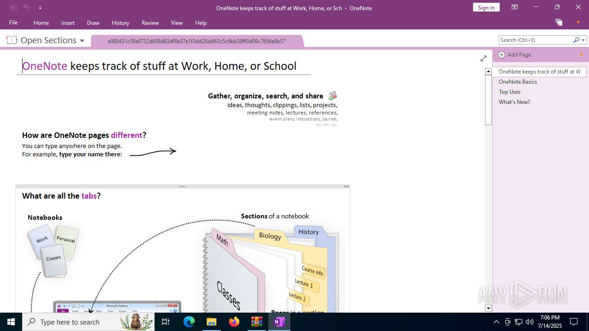Open Task View on the taskbar
This screenshot has width=589, height=331.
[166, 322]
